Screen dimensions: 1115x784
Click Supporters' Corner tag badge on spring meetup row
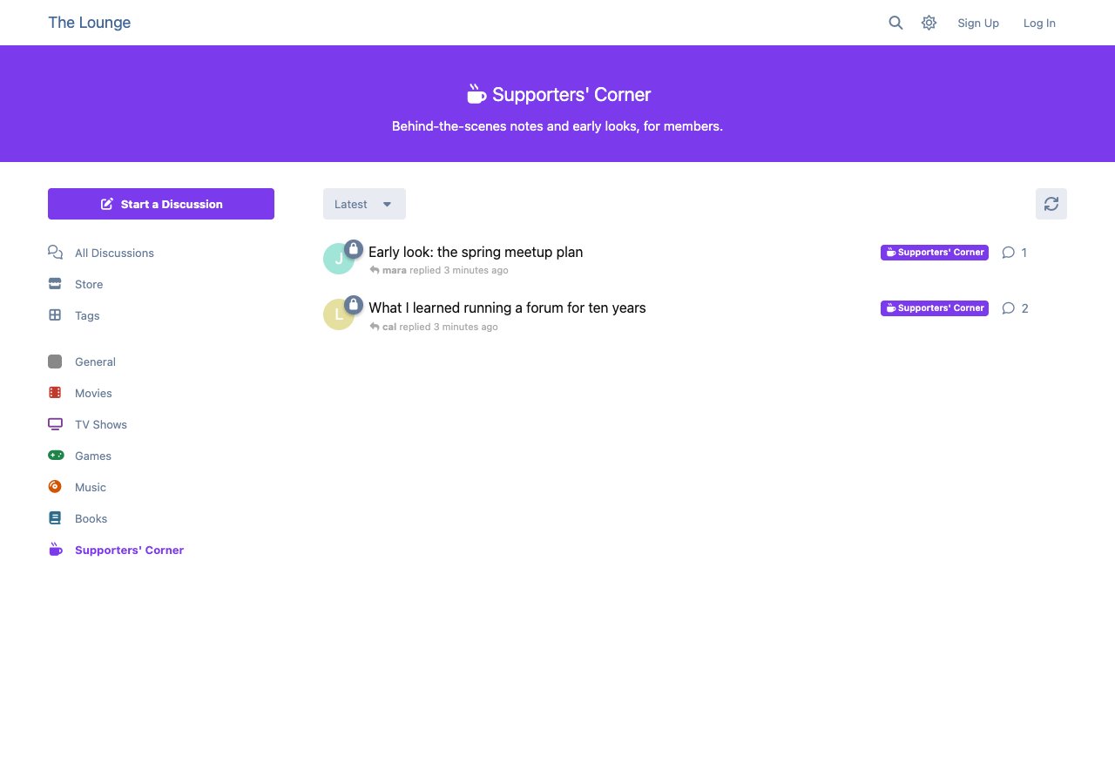(935, 253)
